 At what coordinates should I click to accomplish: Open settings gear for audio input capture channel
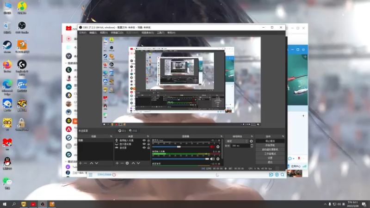click(x=218, y=159)
